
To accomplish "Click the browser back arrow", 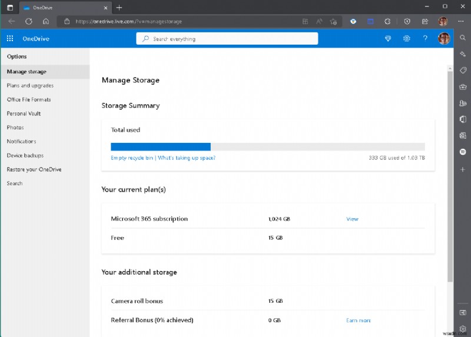I will (12, 21).
